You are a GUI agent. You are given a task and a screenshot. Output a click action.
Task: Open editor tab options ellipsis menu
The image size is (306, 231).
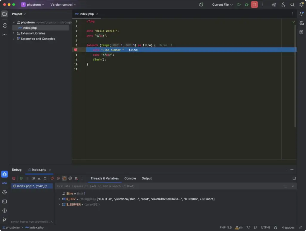[x=292, y=14]
